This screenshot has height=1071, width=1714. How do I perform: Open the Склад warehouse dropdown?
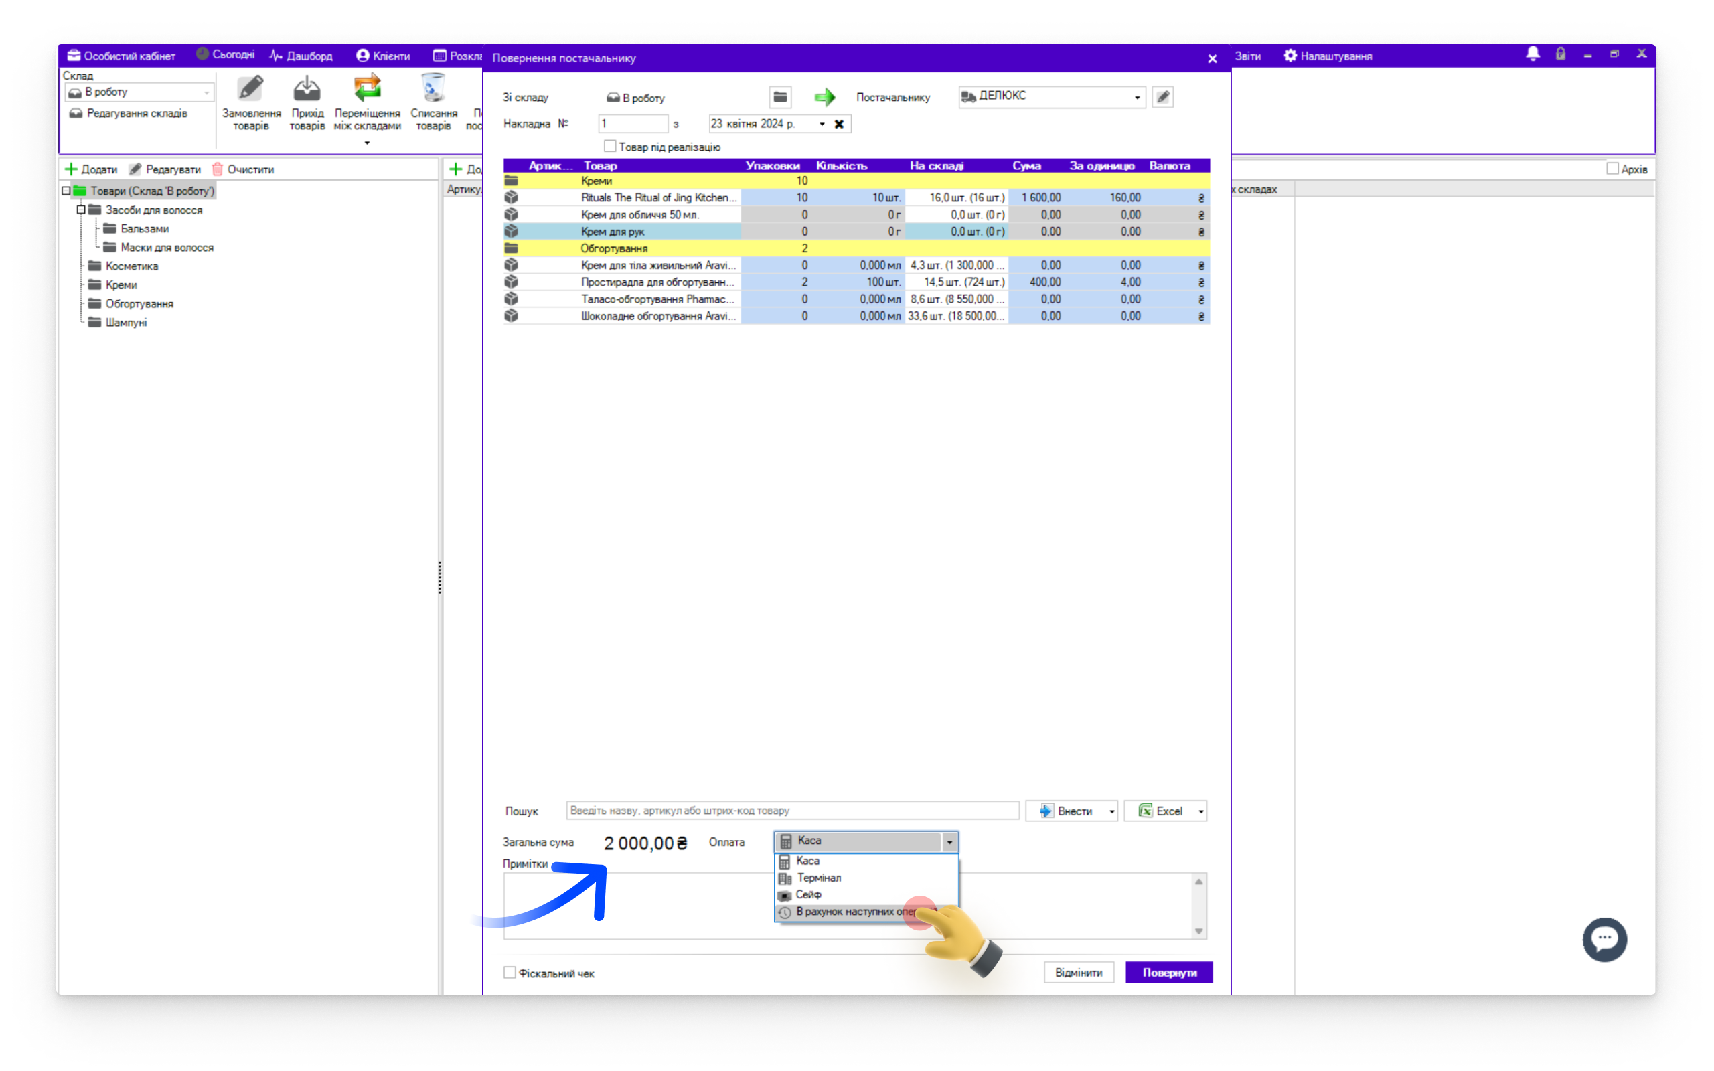point(139,92)
